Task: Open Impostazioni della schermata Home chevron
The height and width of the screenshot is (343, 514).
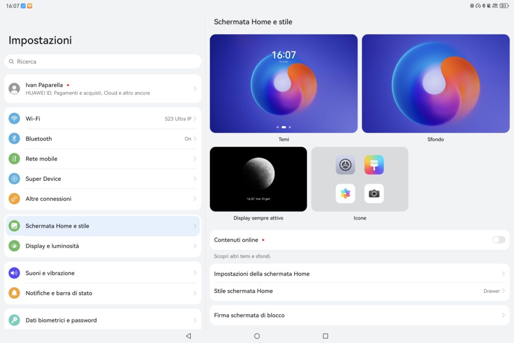Action: pos(503,274)
